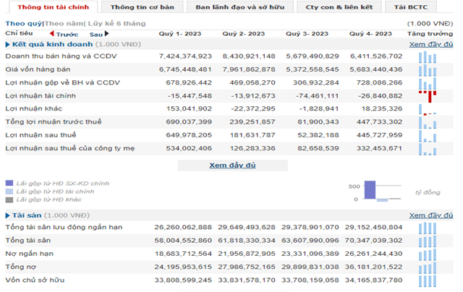Screen dimensions: 463x292
Task: Switch to Thông tin cơ bản tab
Action: tap(142, 7)
